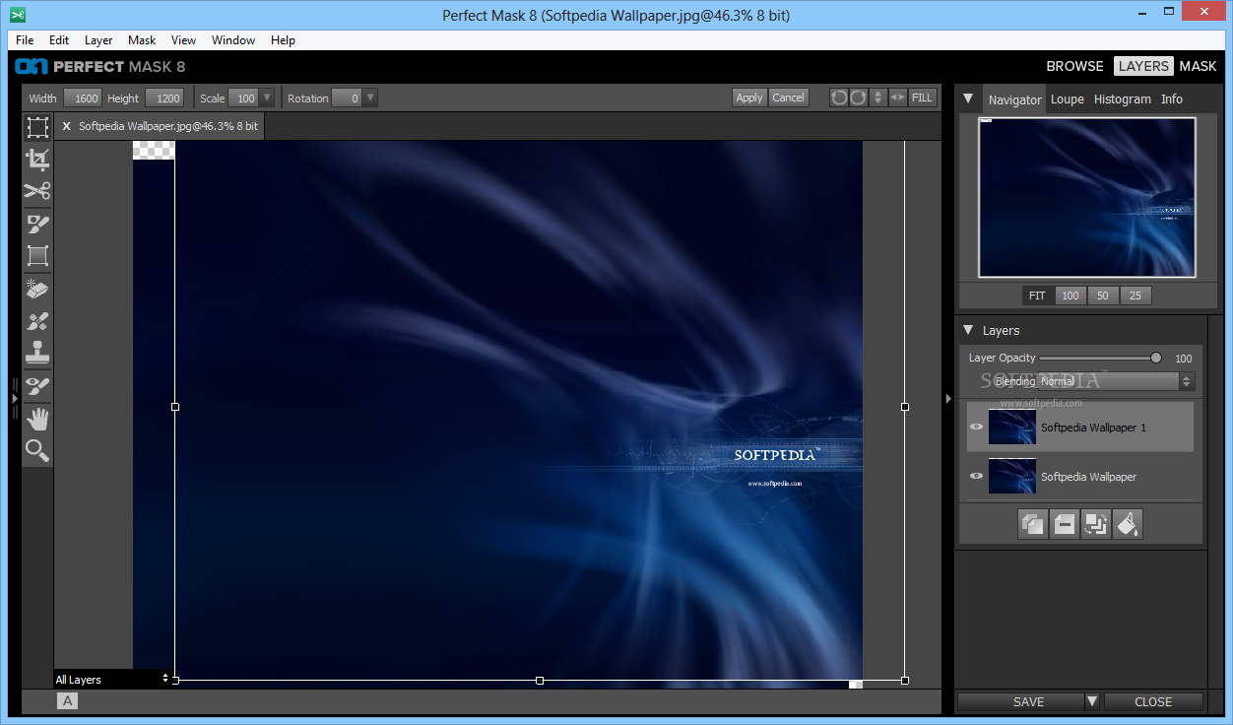This screenshot has height=725, width=1233.
Task: Activate the Zoom magnifier tool
Action: tap(37, 451)
